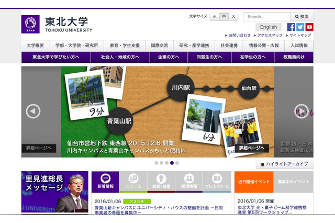Set font size to 中 (medium)
Viewport: 335px width, 223px height.
224,16
